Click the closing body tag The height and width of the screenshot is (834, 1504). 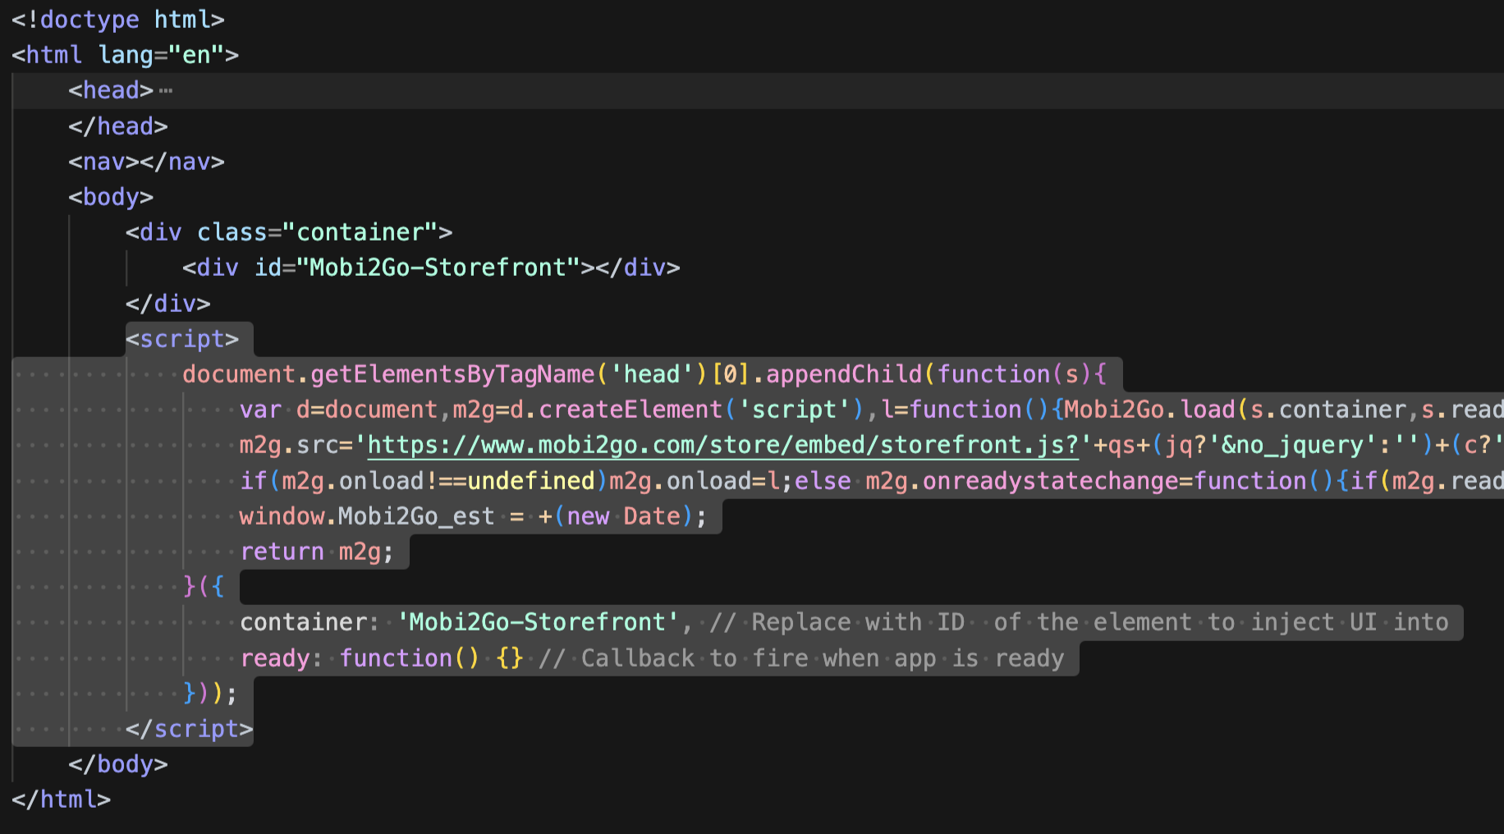[118, 763]
